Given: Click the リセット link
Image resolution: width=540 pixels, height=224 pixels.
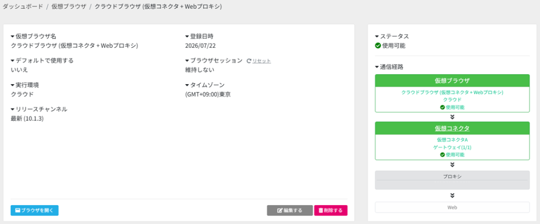Looking at the screenshot, I should tap(262, 61).
